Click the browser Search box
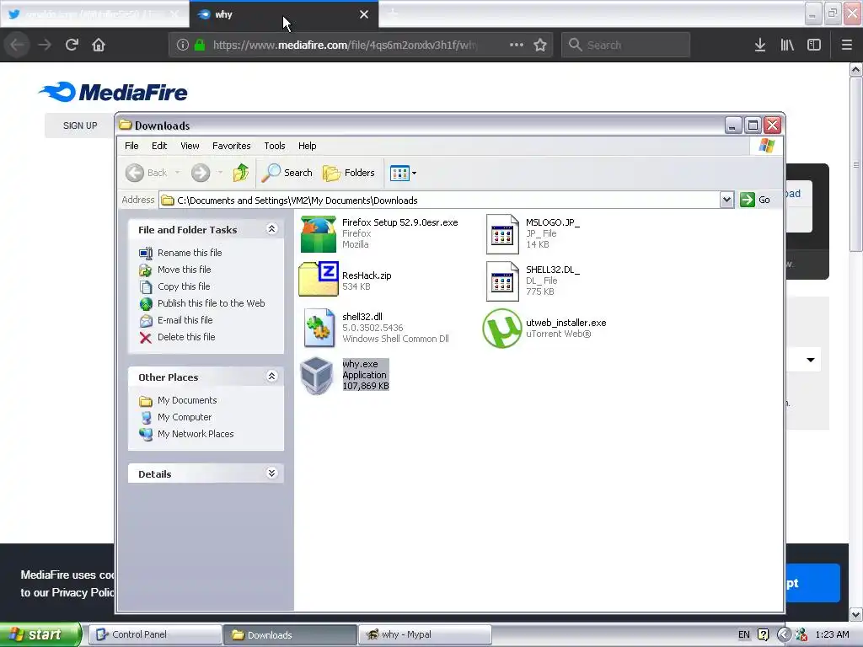 626,45
